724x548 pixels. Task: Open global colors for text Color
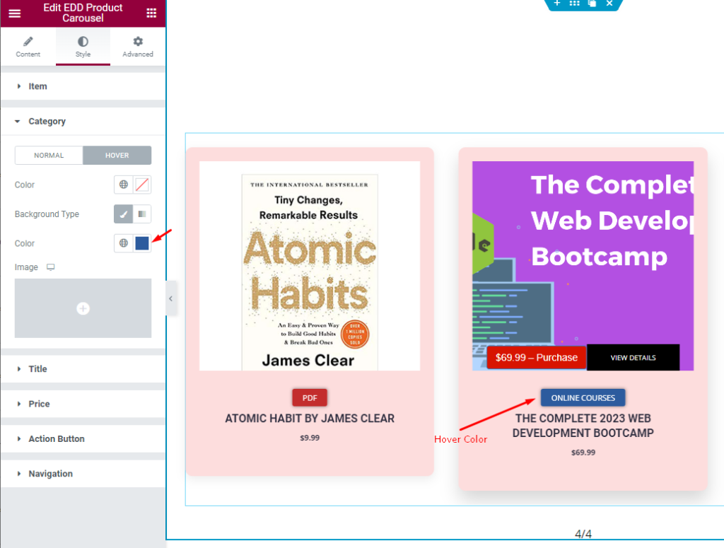(124, 185)
